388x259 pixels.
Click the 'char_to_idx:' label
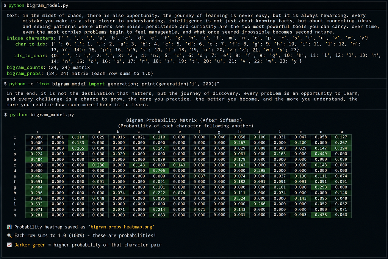pos(32,44)
